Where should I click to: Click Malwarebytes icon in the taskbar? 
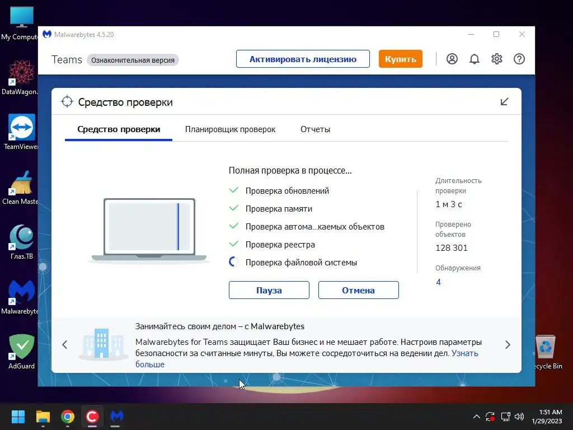tap(117, 417)
